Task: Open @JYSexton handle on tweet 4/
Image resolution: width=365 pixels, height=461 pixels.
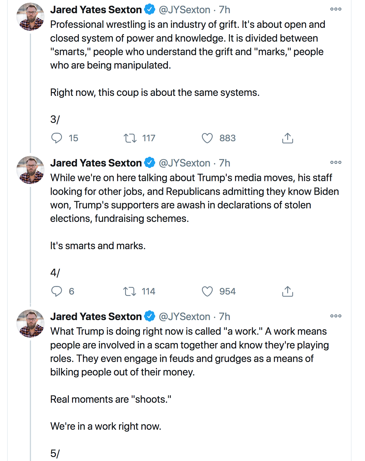Action: (184, 163)
